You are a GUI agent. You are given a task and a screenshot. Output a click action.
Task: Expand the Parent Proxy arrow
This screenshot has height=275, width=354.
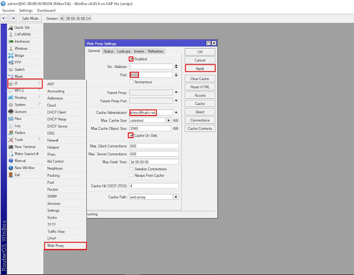click(176, 92)
